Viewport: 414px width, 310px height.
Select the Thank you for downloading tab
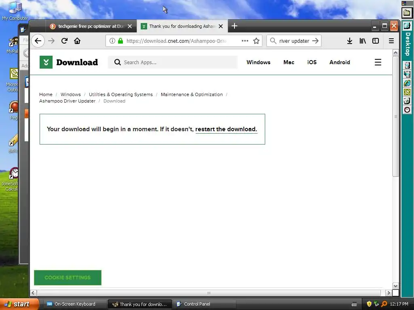pos(182,26)
